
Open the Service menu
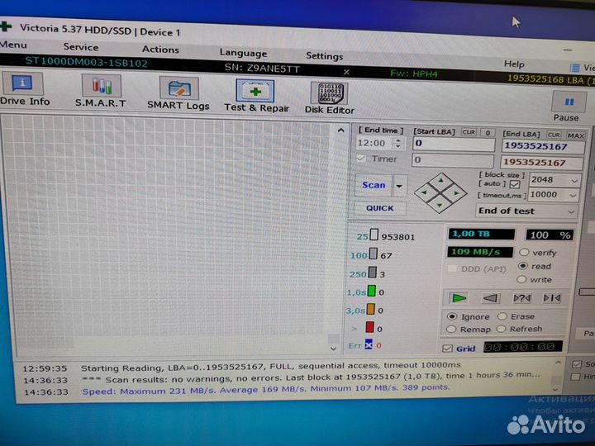(x=81, y=47)
